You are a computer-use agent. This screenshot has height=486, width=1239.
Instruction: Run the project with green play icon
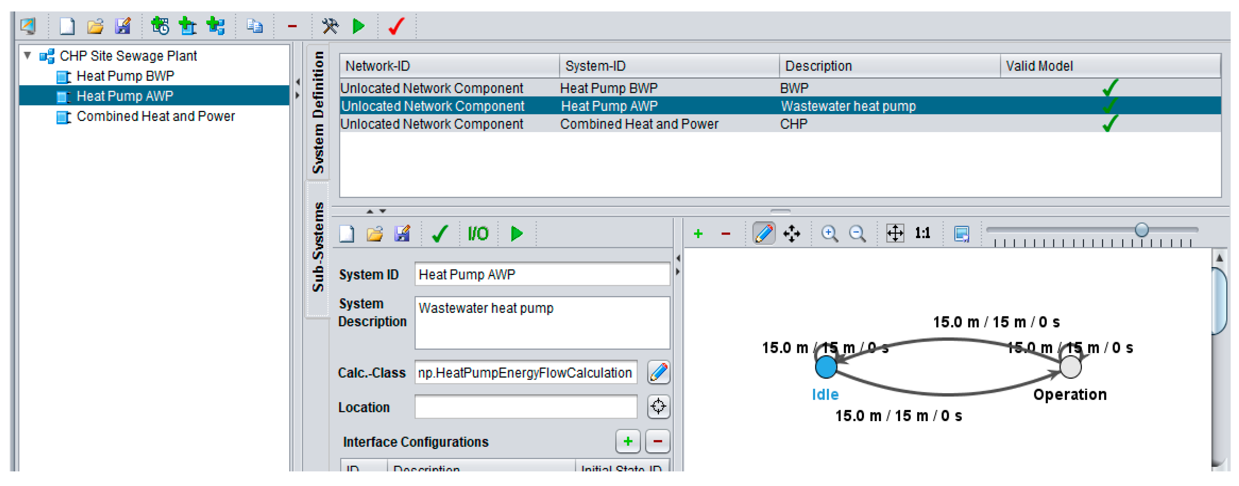[358, 26]
